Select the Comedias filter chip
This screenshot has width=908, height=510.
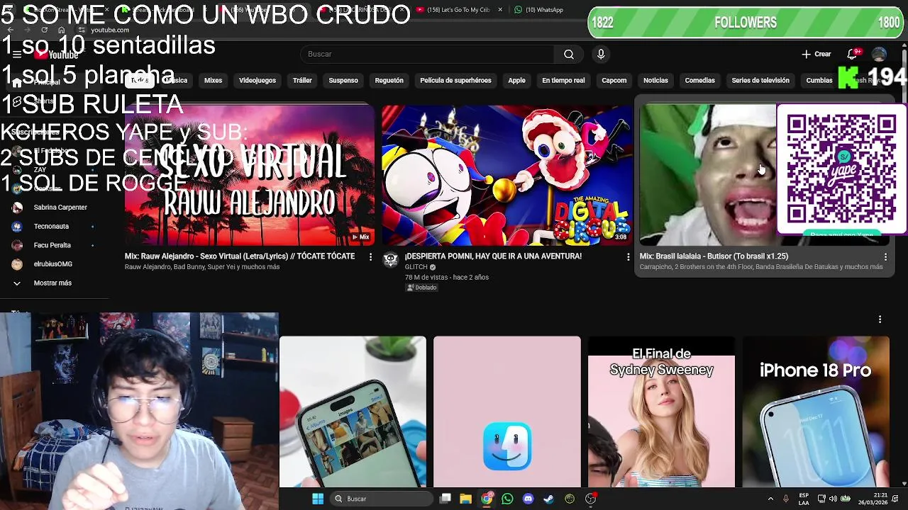tap(699, 81)
